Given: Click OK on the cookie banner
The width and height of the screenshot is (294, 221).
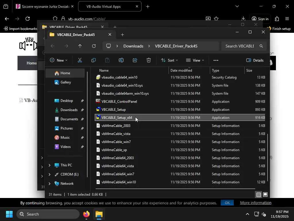Looking at the screenshot, I should tap(227, 203).
